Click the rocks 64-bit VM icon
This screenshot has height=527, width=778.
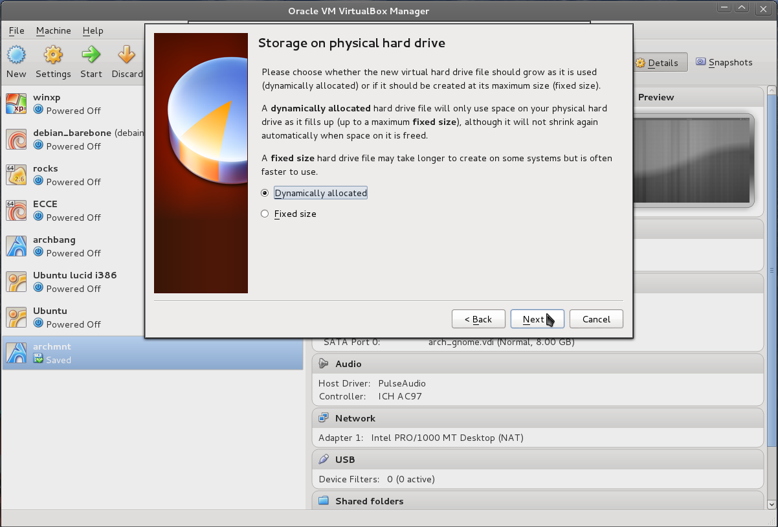[16, 175]
